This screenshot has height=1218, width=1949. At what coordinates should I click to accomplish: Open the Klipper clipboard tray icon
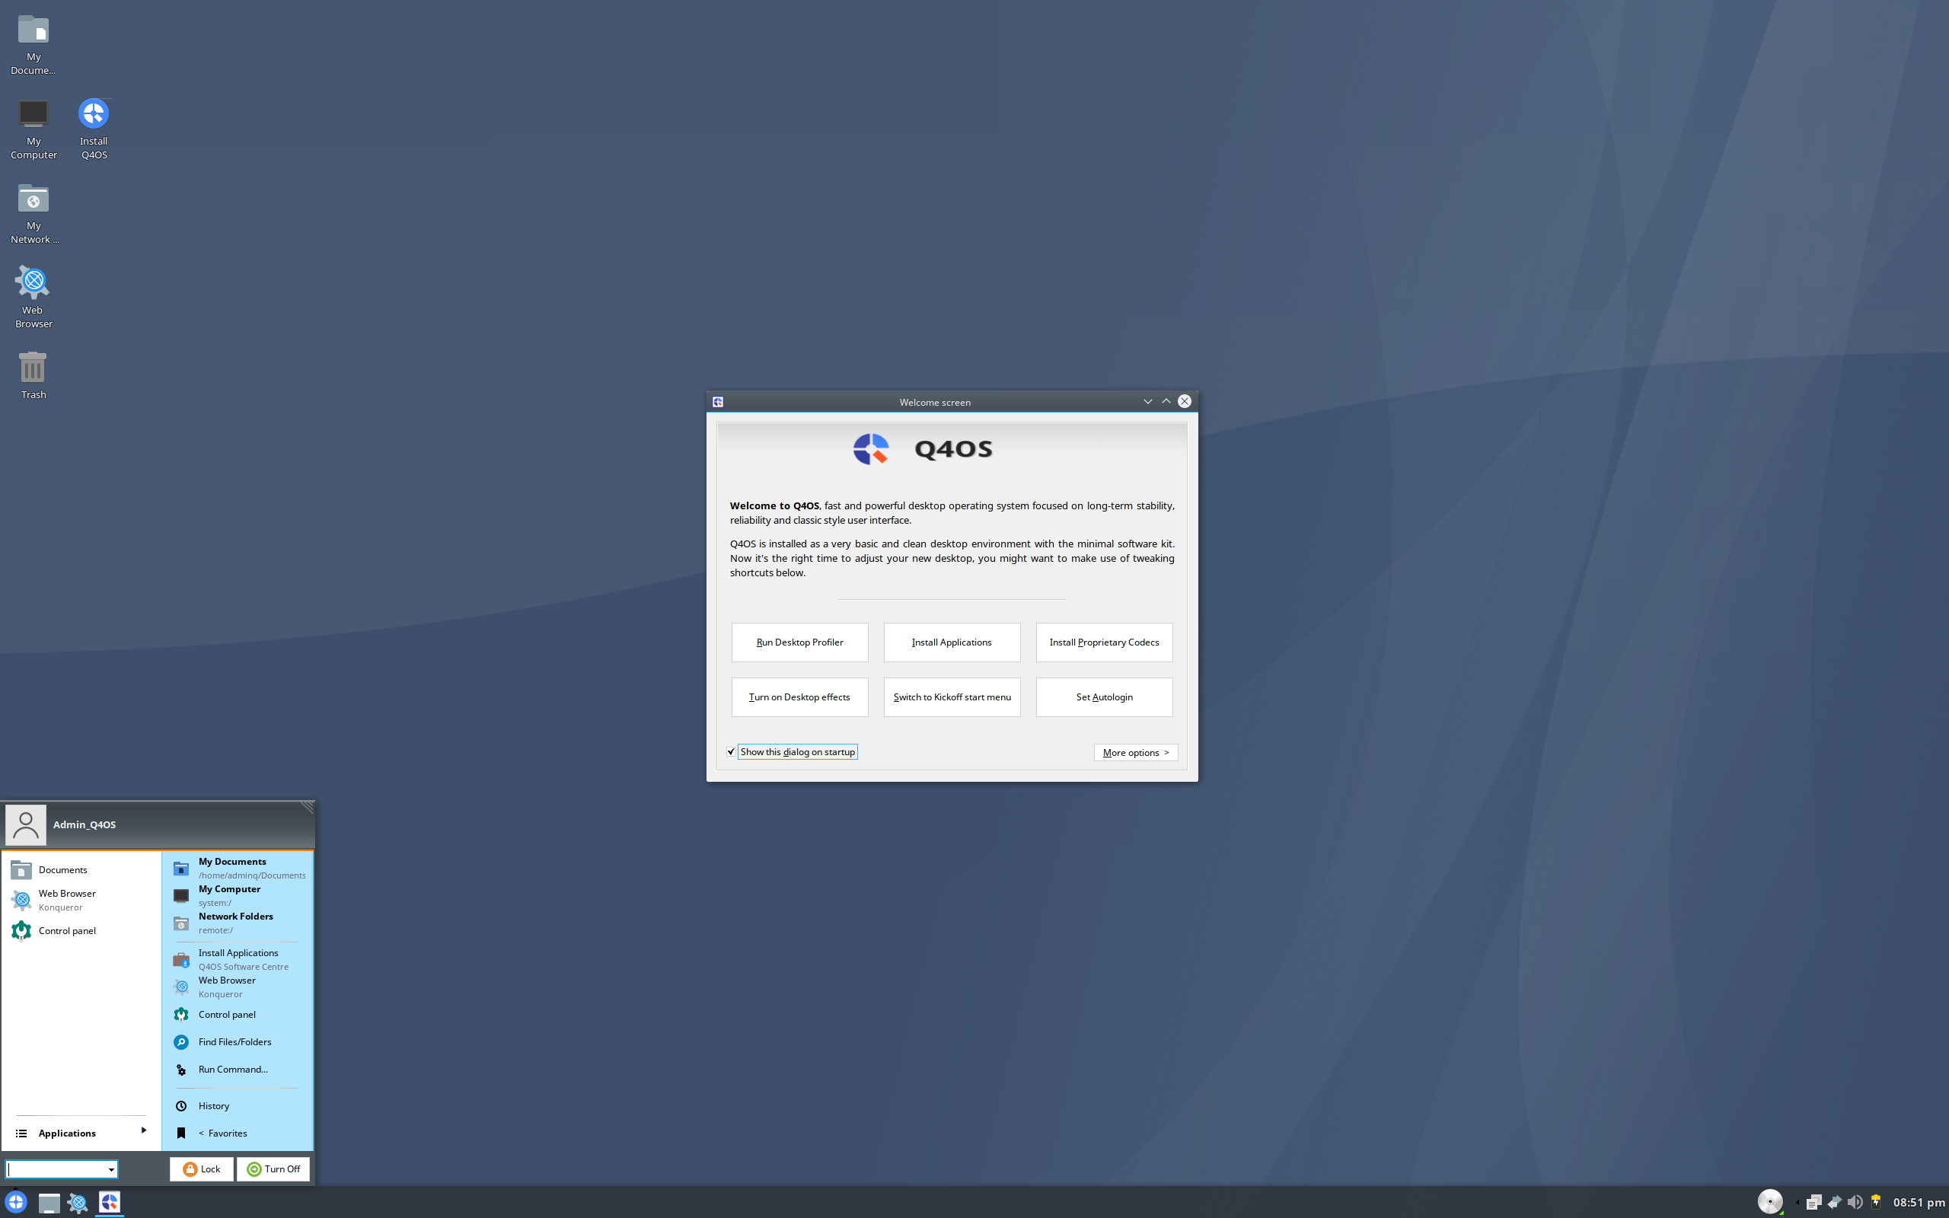(1815, 1203)
